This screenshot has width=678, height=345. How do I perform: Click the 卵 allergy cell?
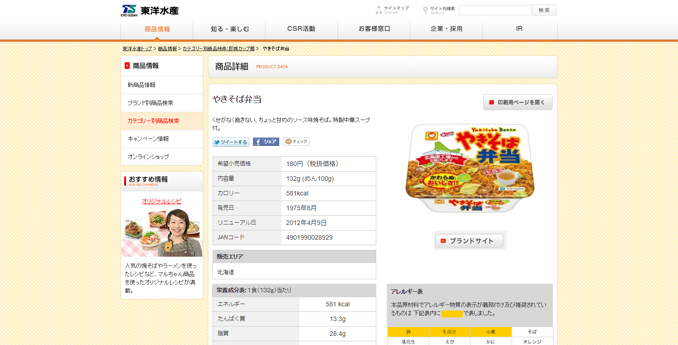408,332
